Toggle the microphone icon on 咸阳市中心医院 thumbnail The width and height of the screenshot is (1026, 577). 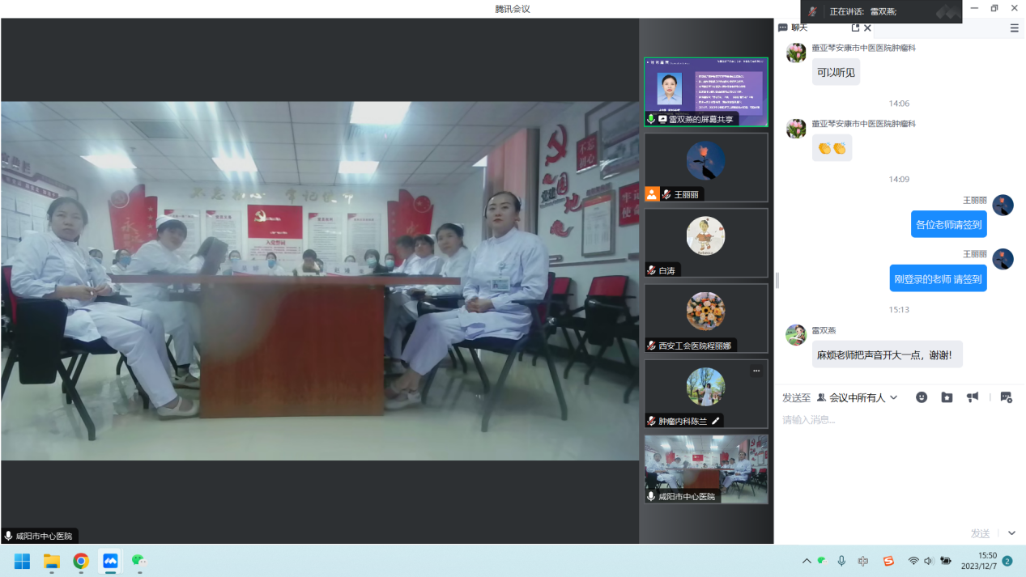651,496
